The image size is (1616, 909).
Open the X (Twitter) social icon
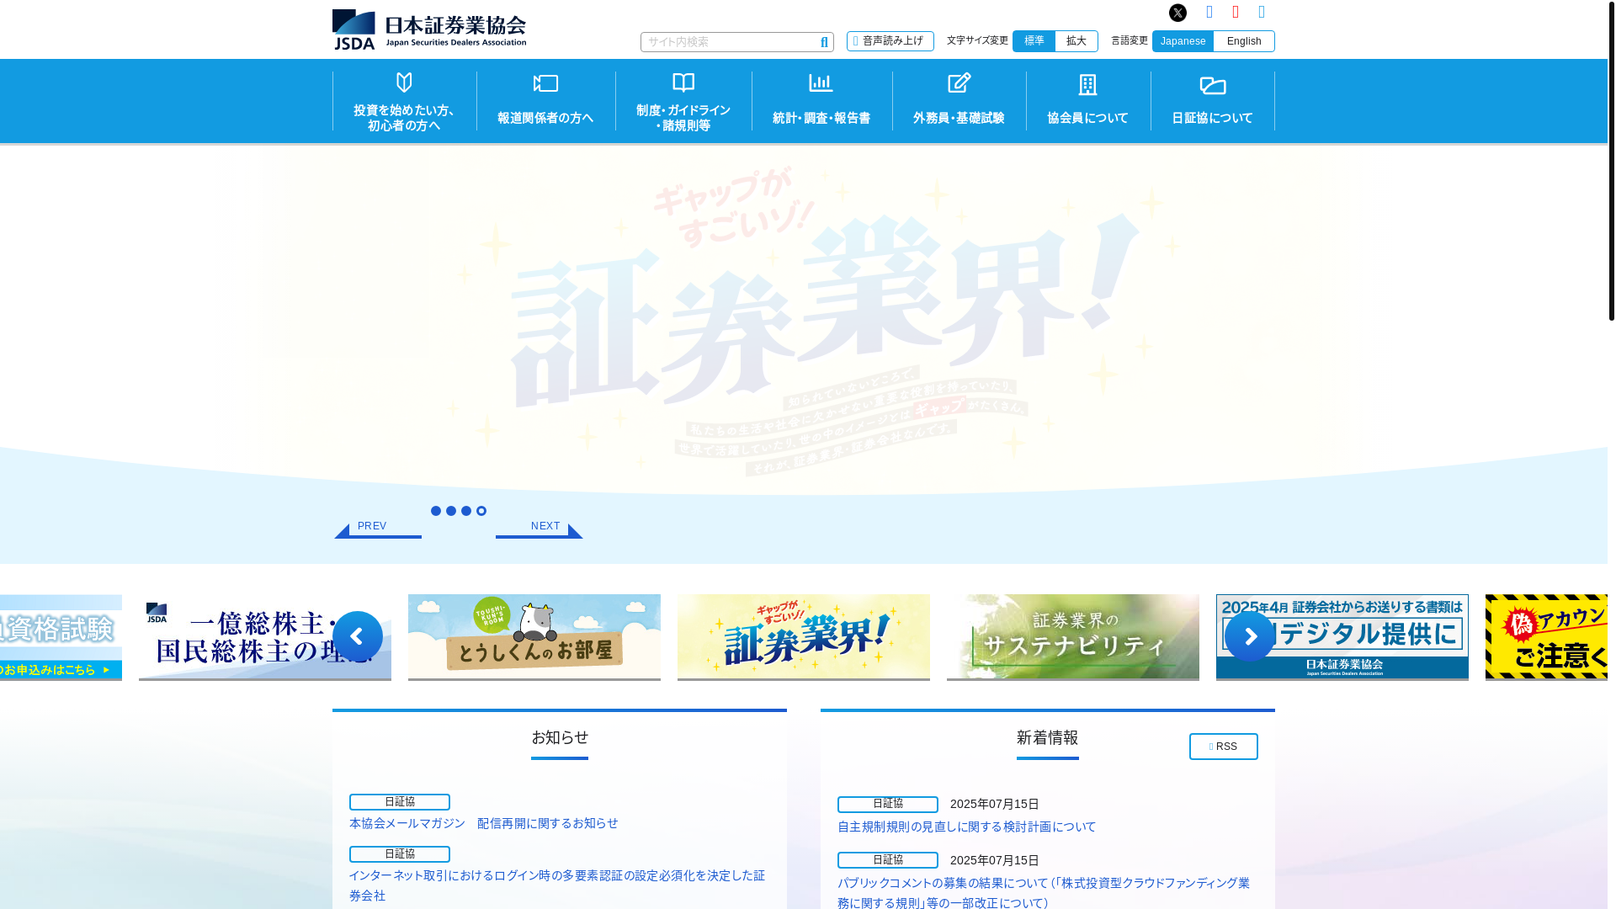(x=1177, y=13)
